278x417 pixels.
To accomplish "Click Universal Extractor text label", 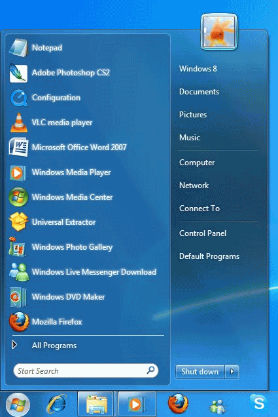I will [63, 222].
